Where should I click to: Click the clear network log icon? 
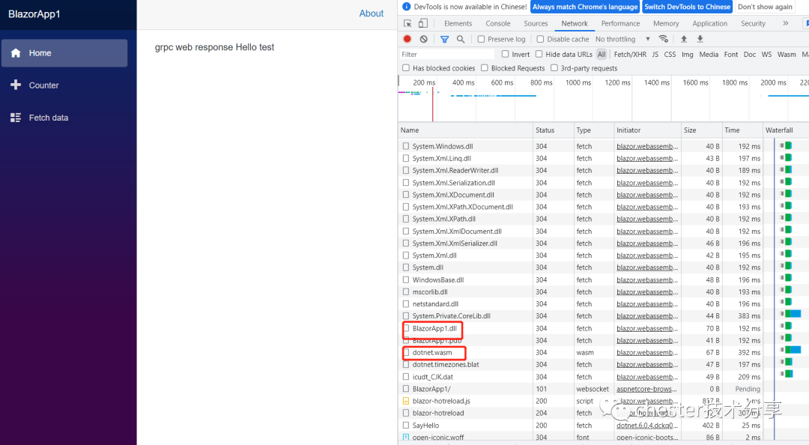click(423, 39)
